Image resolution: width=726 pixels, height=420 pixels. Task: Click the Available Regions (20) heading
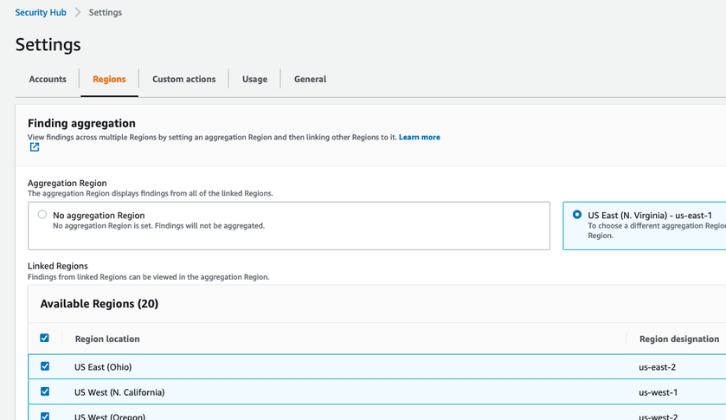coord(100,304)
